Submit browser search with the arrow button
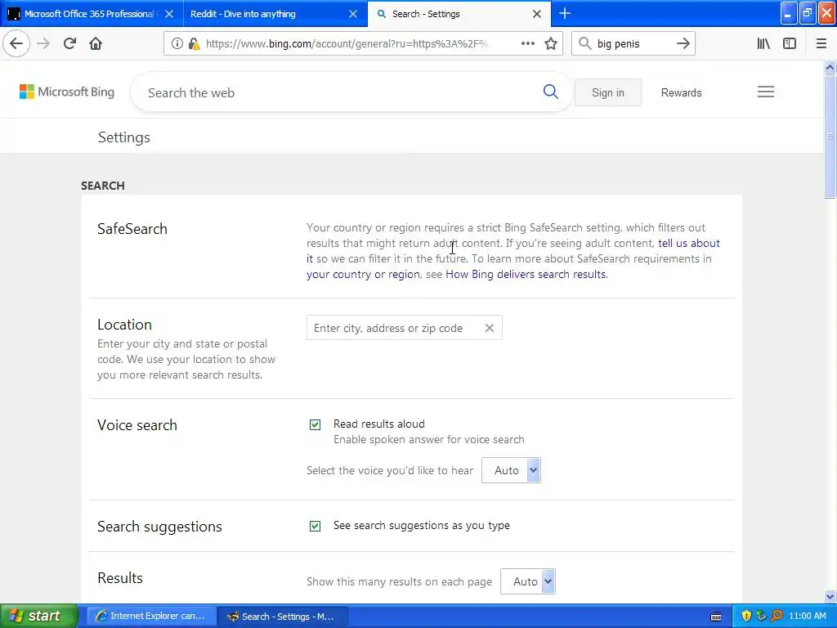Viewport: 837px width, 628px height. pos(683,43)
